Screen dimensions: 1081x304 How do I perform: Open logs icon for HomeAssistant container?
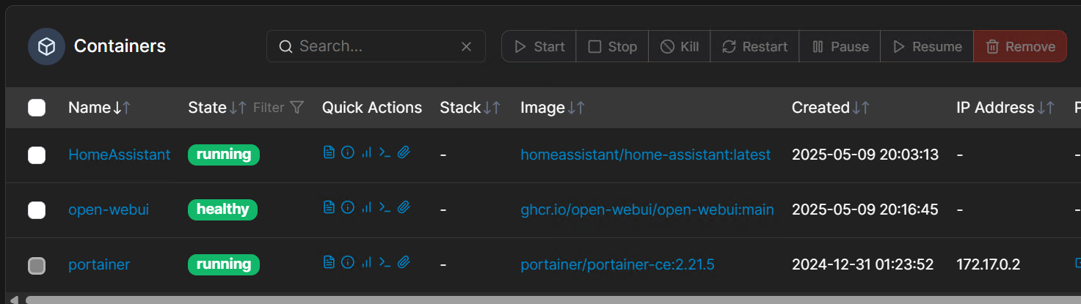(329, 152)
